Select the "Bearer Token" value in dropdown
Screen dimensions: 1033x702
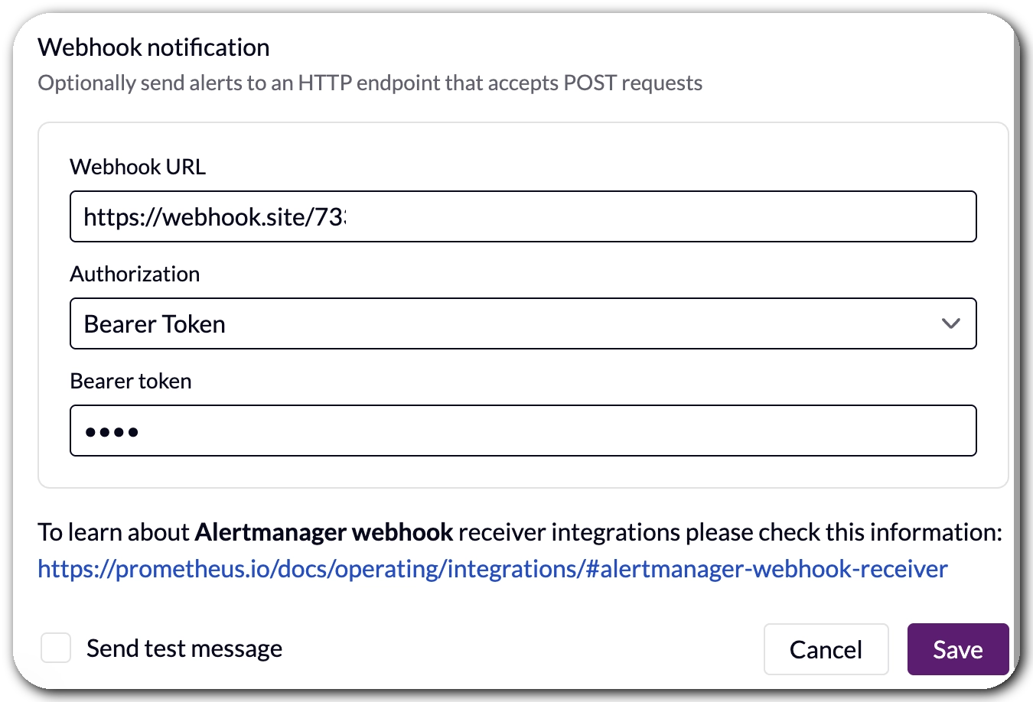pyautogui.click(x=155, y=325)
